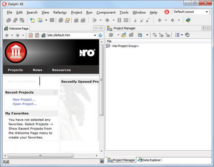Click the Trace Into debug icon
Viewport: 214px width, 167px height.
(135, 20)
